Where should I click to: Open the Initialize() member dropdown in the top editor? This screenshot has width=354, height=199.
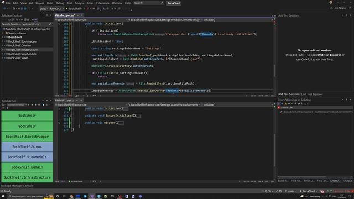click(237, 20)
